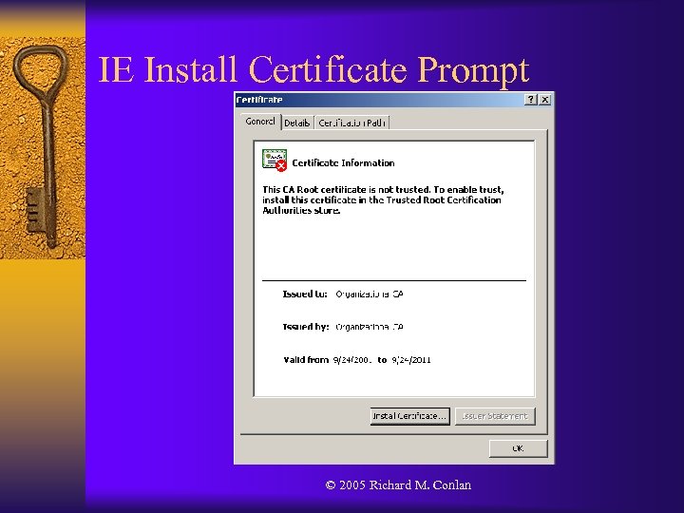This screenshot has width=684, height=513.
Task: Click the Issued to label
Action: [x=305, y=294]
